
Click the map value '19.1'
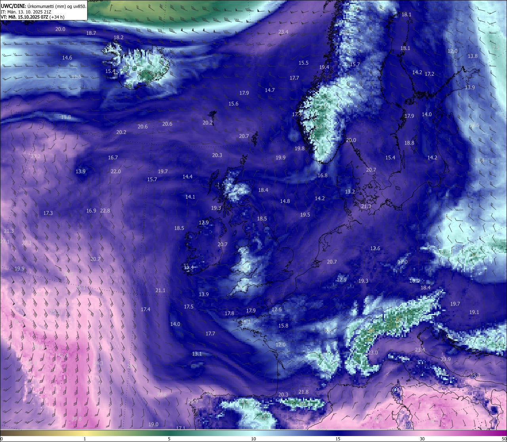(x=474, y=312)
